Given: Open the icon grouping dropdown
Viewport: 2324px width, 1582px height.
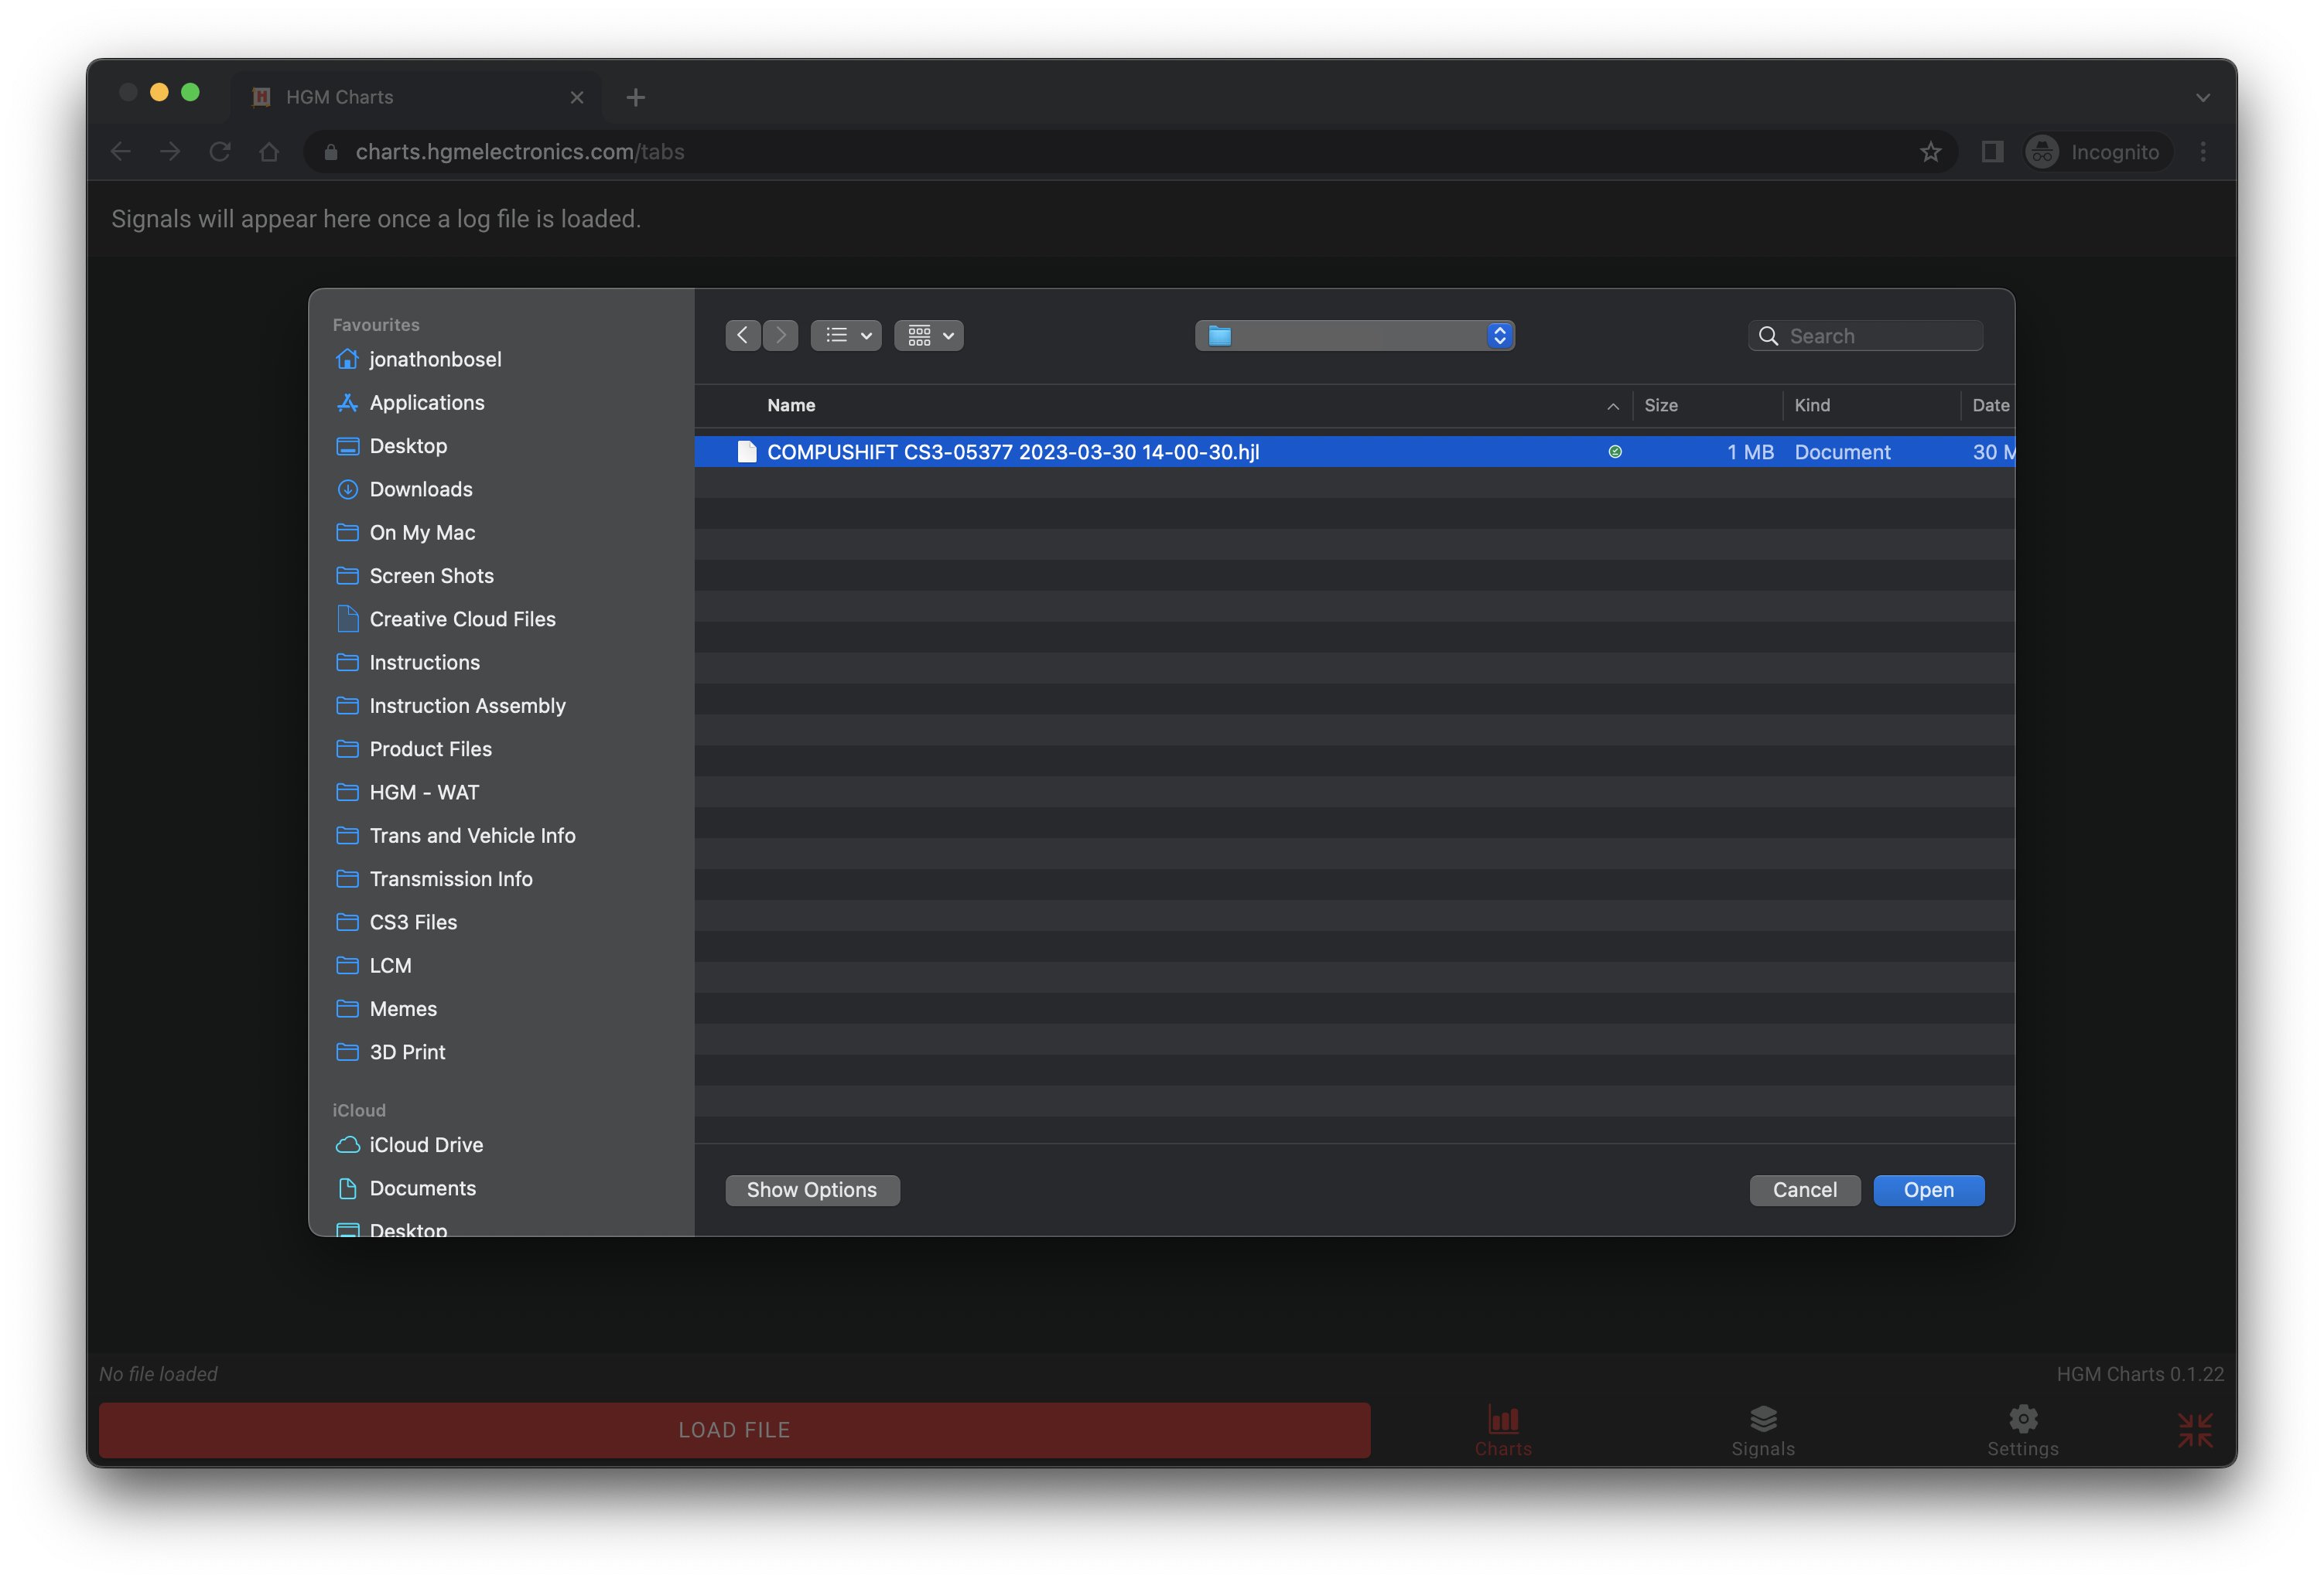Looking at the screenshot, I should (x=928, y=336).
